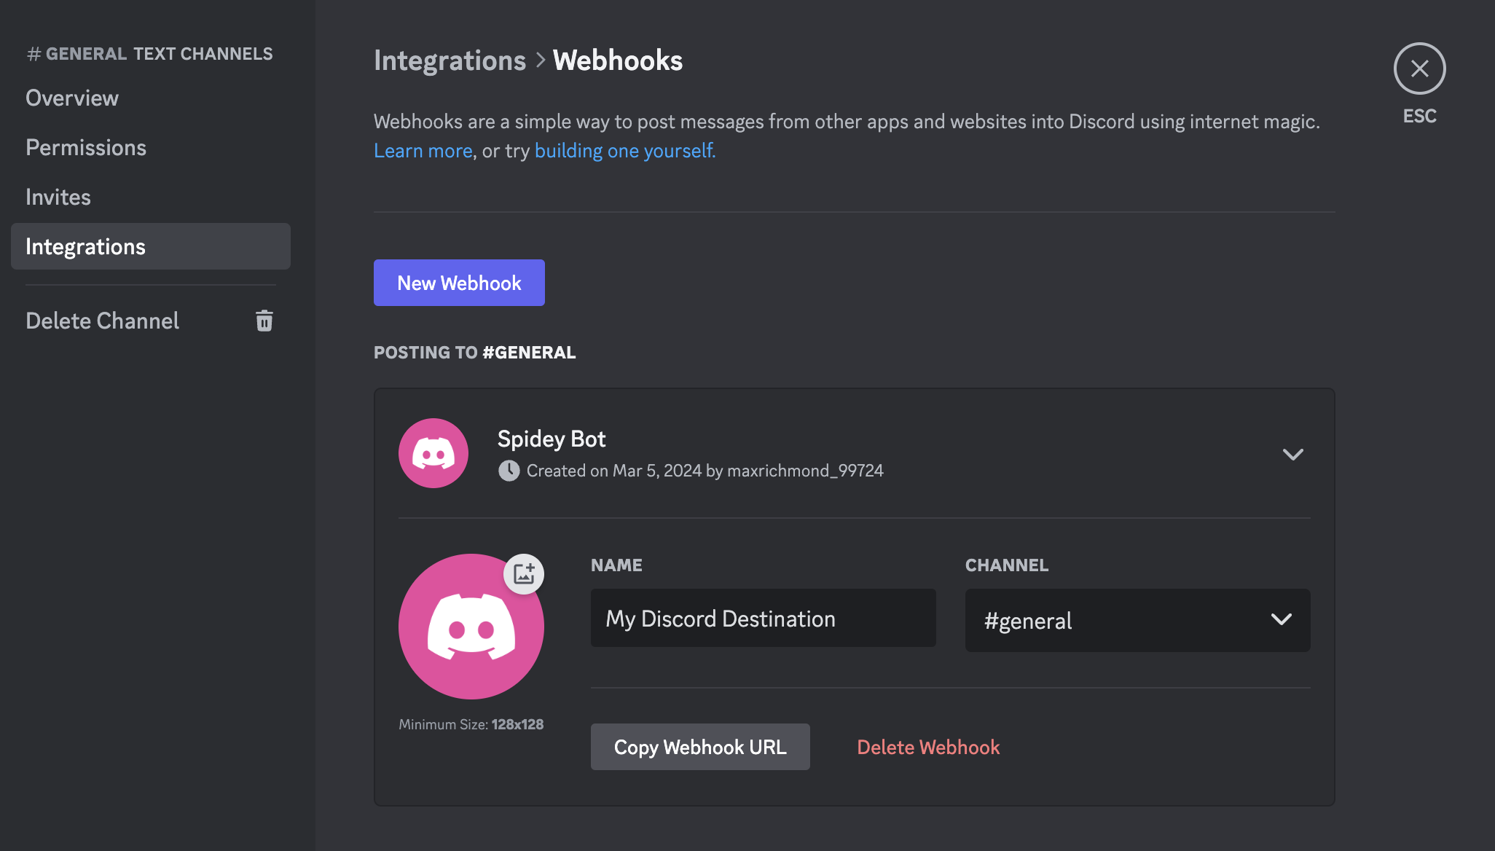1495x851 pixels.
Task: Delete the Spidey Bot webhook
Action: point(928,746)
